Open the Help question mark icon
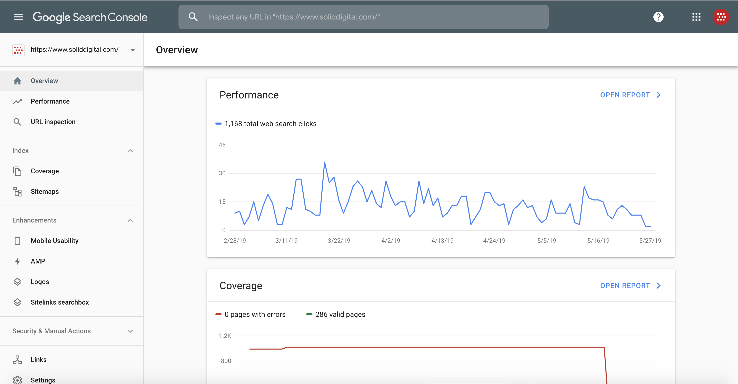The width and height of the screenshot is (738, 384). click(658, 17)
